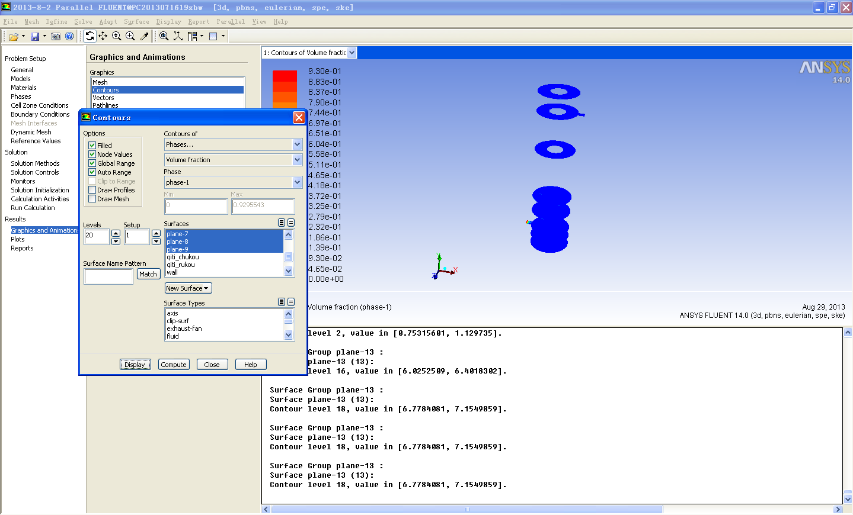Click the Surface Name Pattern input field
853x515 pixels.
click(x=108, y=276)
